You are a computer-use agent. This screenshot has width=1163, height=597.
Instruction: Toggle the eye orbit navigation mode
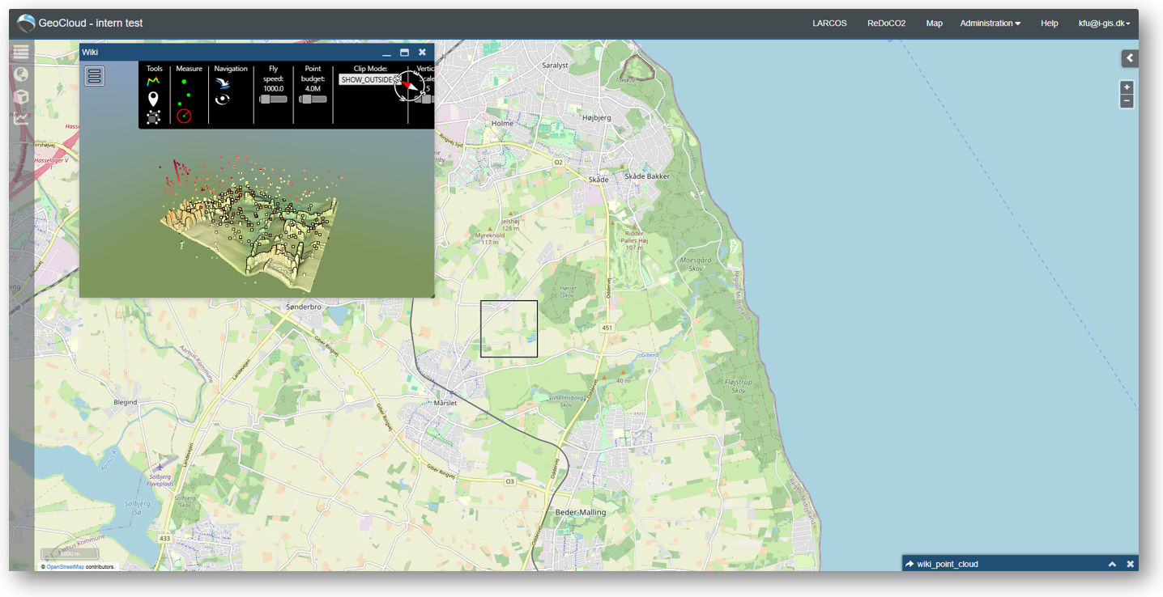223,99
